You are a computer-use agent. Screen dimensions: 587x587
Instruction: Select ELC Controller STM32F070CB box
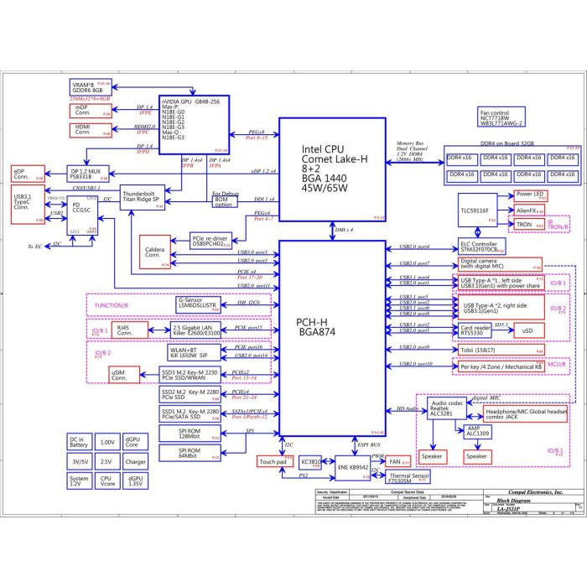pyautogui.click(x=482, y=247)
